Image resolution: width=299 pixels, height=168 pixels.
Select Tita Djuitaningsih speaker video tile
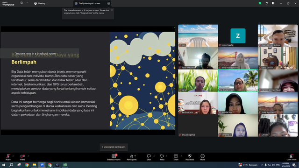(x=238, y=81)
